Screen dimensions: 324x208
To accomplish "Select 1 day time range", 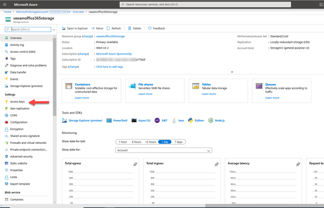I will pyautogui.click(x=165, y=142).
